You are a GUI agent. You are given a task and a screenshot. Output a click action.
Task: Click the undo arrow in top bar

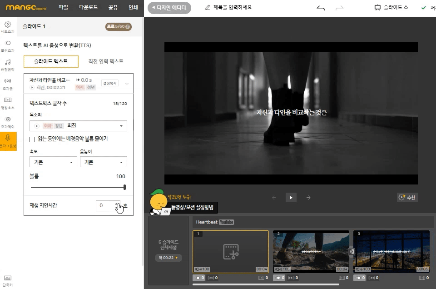click(x=321, y=8)
